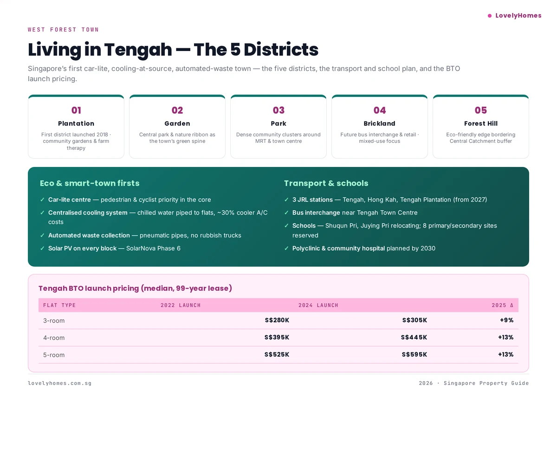The image size is (557, 473).
Task: Click the checkmark next to Polyclinic & community hospital
Action: pyautogui.click(x=286, y=248)
